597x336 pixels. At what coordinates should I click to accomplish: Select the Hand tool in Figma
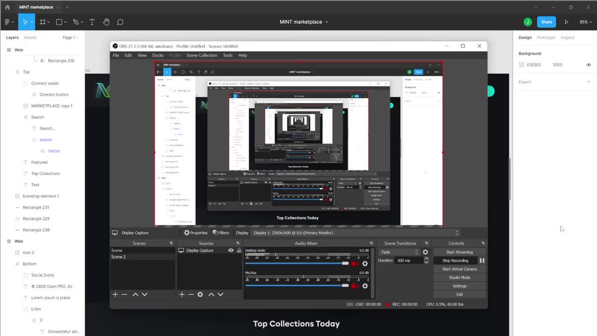pos(106,22)
